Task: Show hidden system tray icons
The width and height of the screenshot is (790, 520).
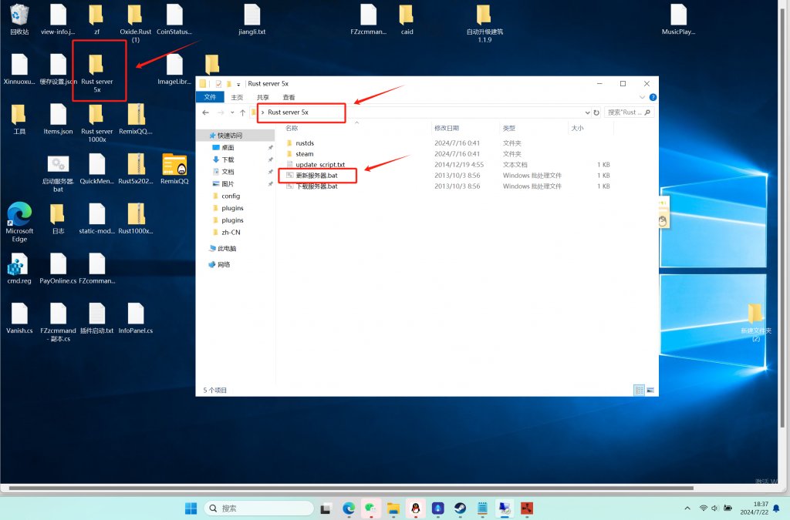Action: coord(687,508)
